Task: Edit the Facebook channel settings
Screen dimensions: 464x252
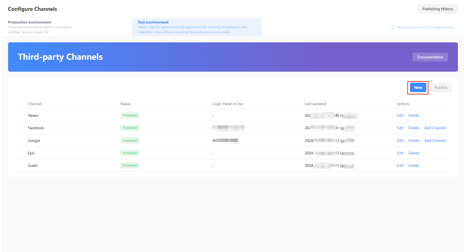Action: coord(400,128)
